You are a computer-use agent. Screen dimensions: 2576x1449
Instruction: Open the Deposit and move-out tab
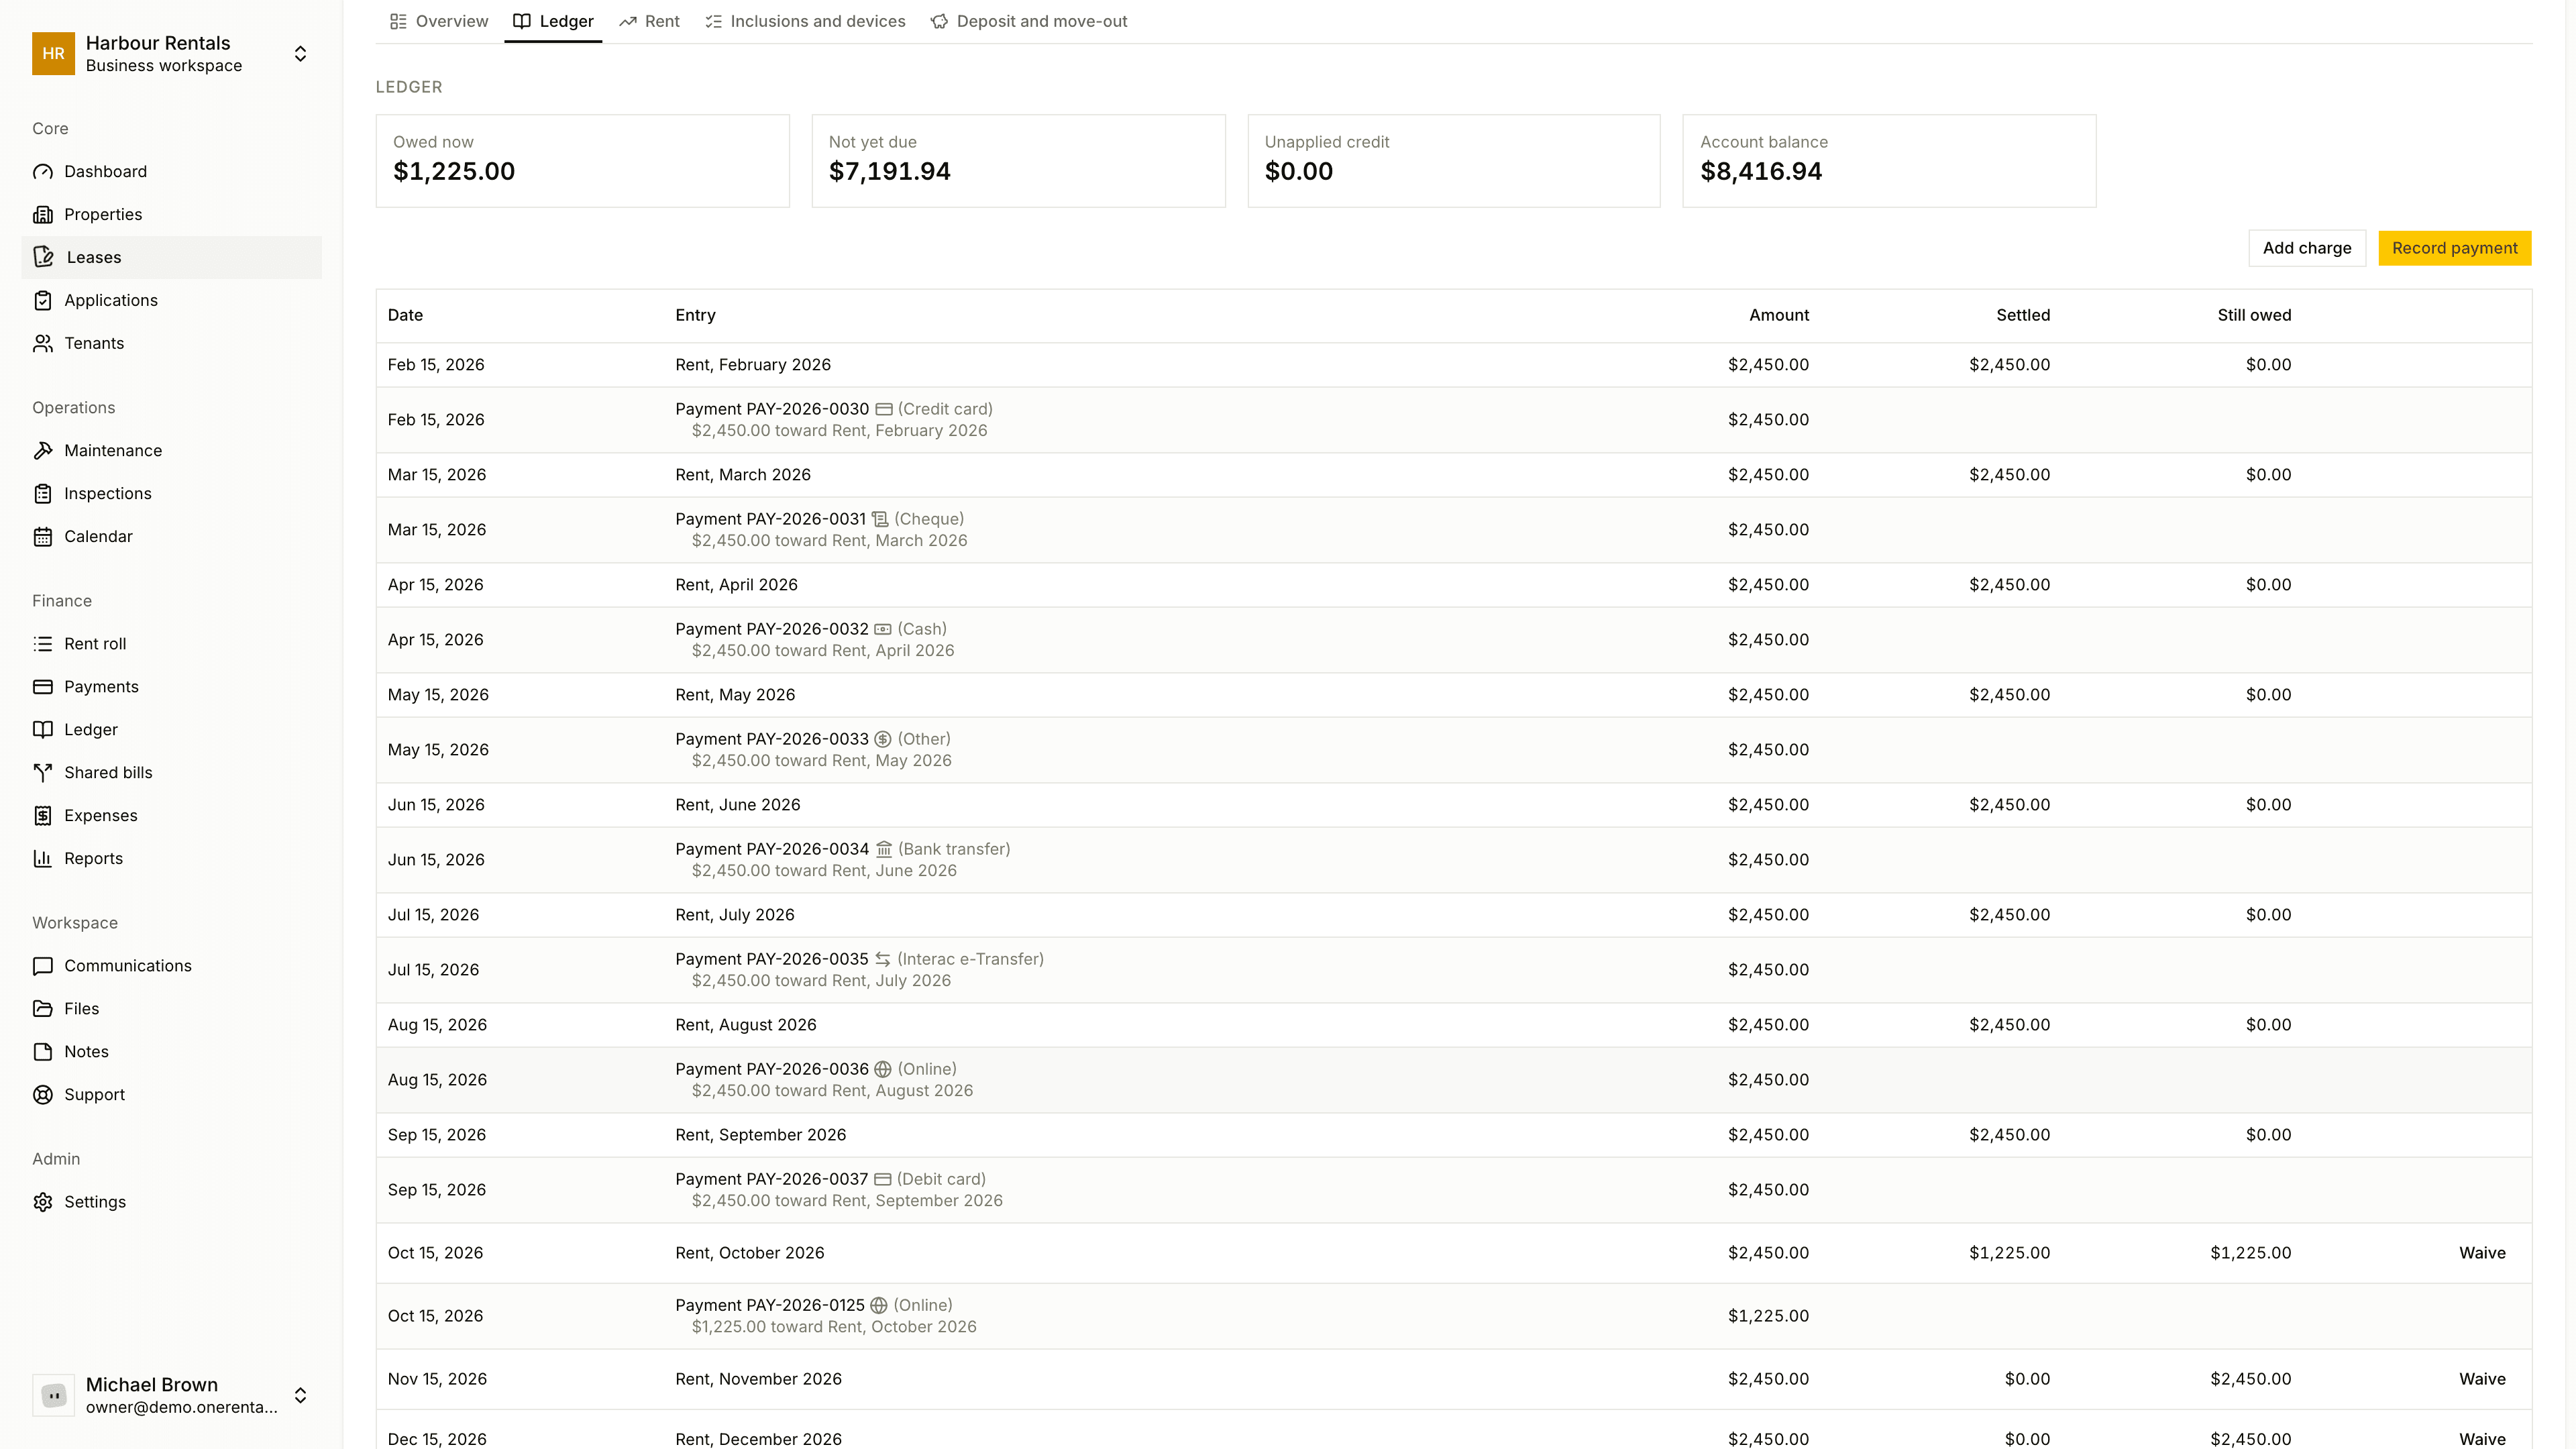[x=1029, y=21]
